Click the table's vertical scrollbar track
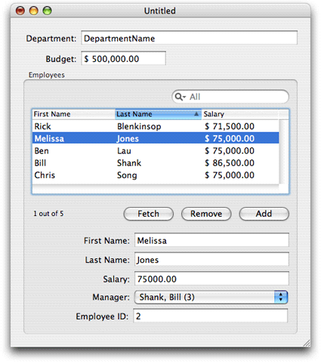321x364 pixels. 284,152
